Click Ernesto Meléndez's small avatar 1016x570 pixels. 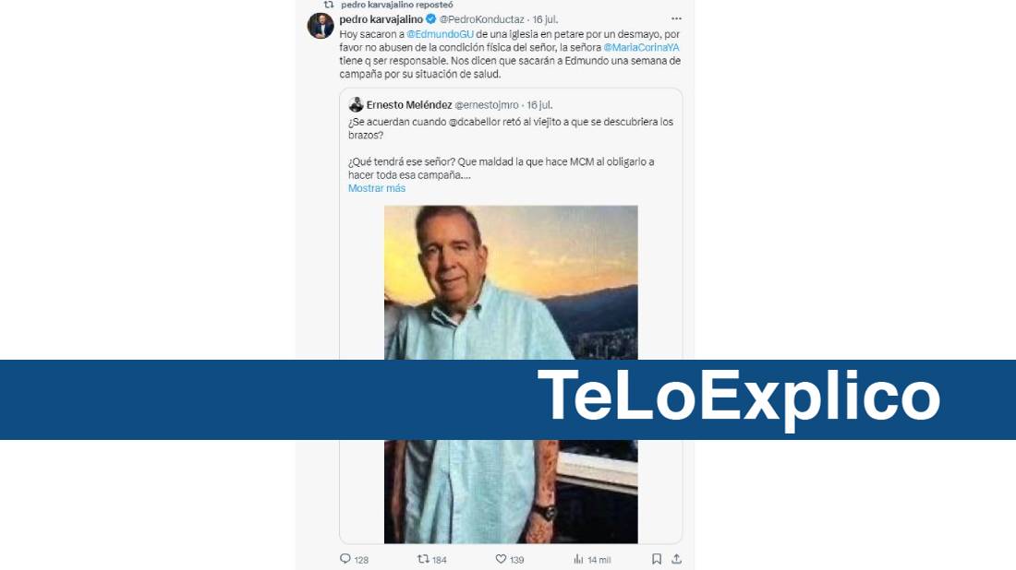356,105
